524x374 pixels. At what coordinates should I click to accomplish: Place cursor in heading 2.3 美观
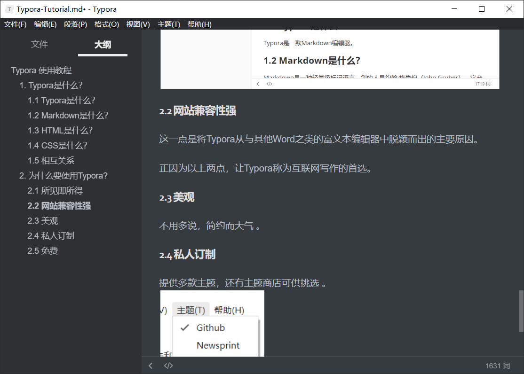[177, 197]
